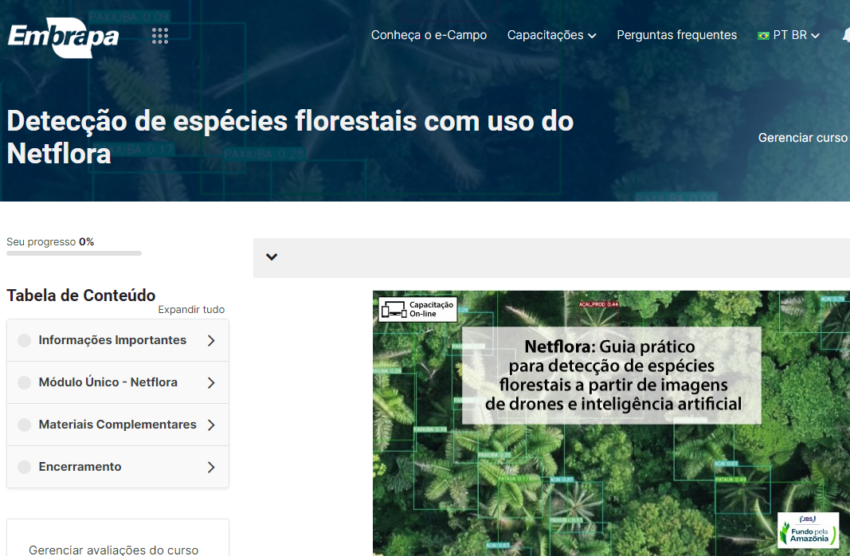Click the Brazil flag language icon
Image resolution: width=850 pixels, height=556 pixels.
(763, 36)
